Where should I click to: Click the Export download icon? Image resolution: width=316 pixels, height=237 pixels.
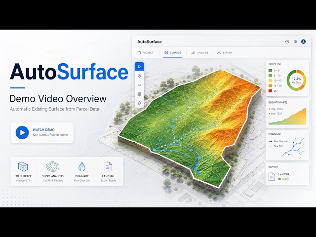pyautogui.click(x=219, y=53)
